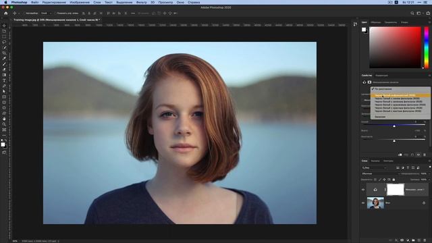Open the Fill 100% dropdown arrow
The width and height of the screenshot is (432, 243).
[x=429, y=180]
